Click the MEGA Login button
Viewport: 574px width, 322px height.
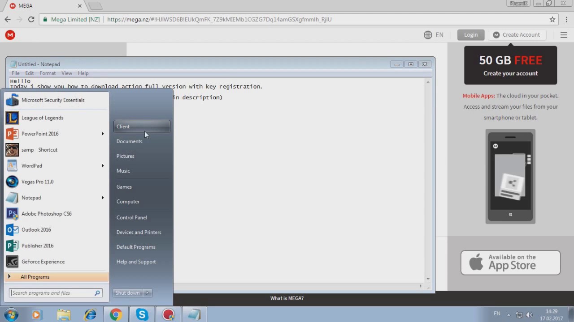[x=471, y=35]
